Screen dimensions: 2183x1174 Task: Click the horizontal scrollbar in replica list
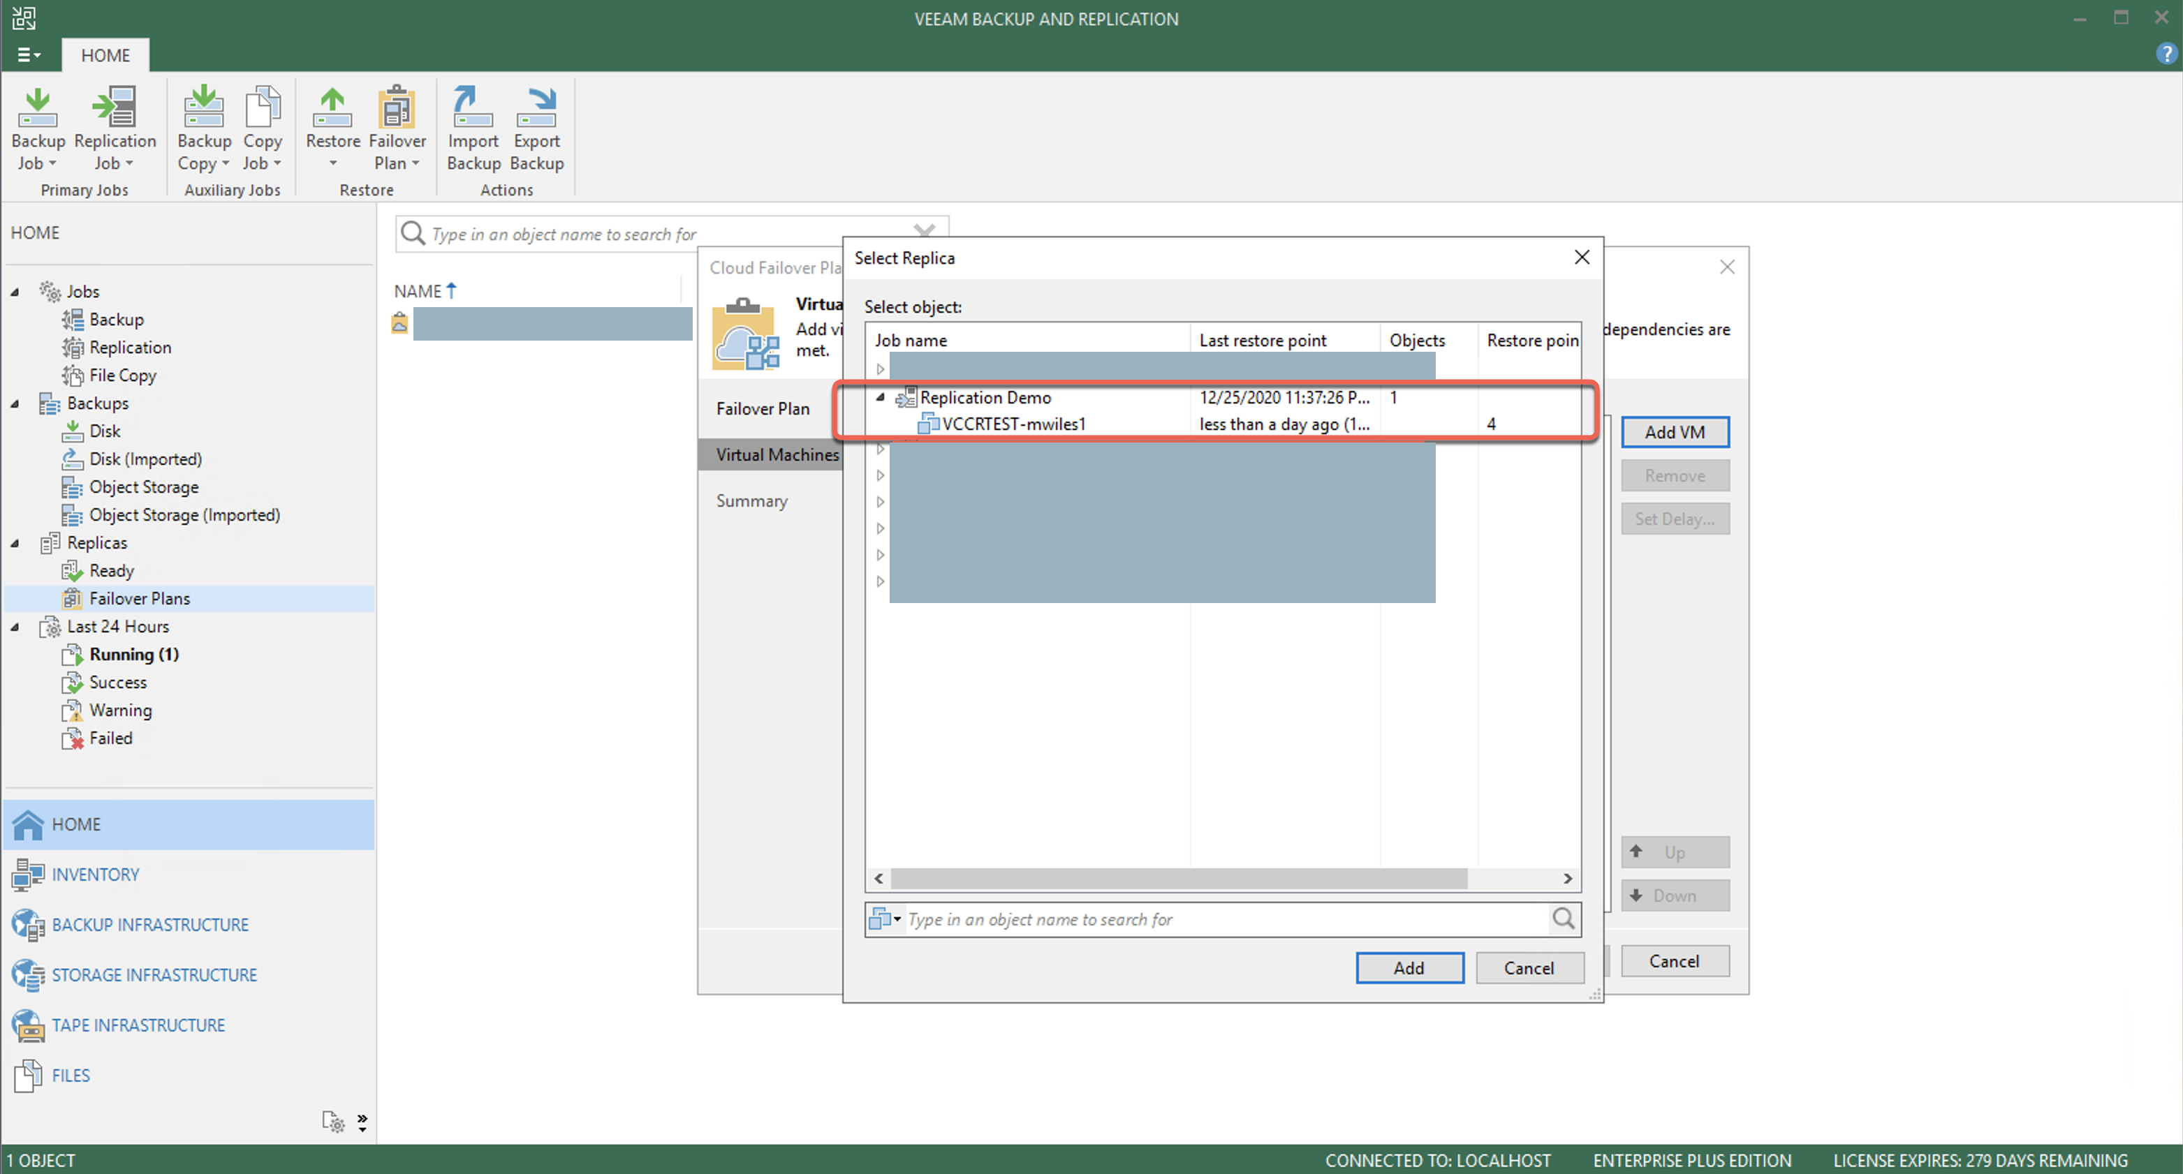click(1178, 878)
